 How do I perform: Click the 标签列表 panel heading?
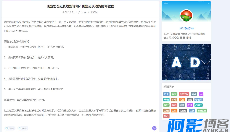[x=169, y=87]
